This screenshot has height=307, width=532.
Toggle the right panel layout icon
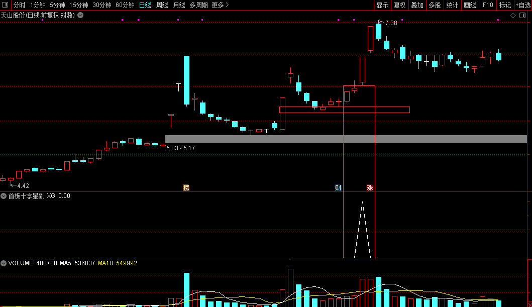click(x=522, y=15)
